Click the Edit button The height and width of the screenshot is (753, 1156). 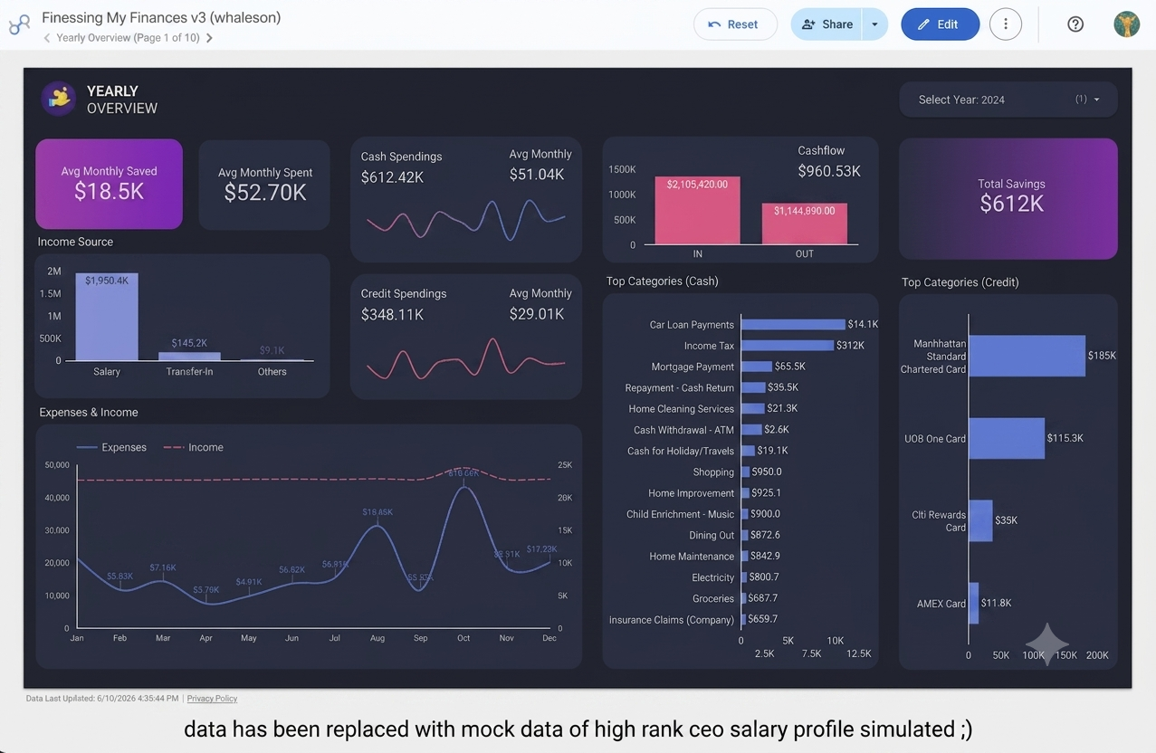pyautogui.click(x=940, y=24)
